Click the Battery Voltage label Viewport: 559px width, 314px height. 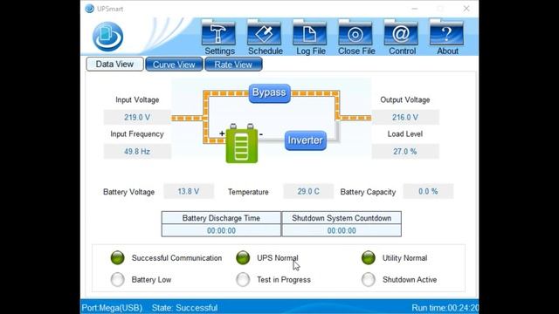(x=128, y=192)
